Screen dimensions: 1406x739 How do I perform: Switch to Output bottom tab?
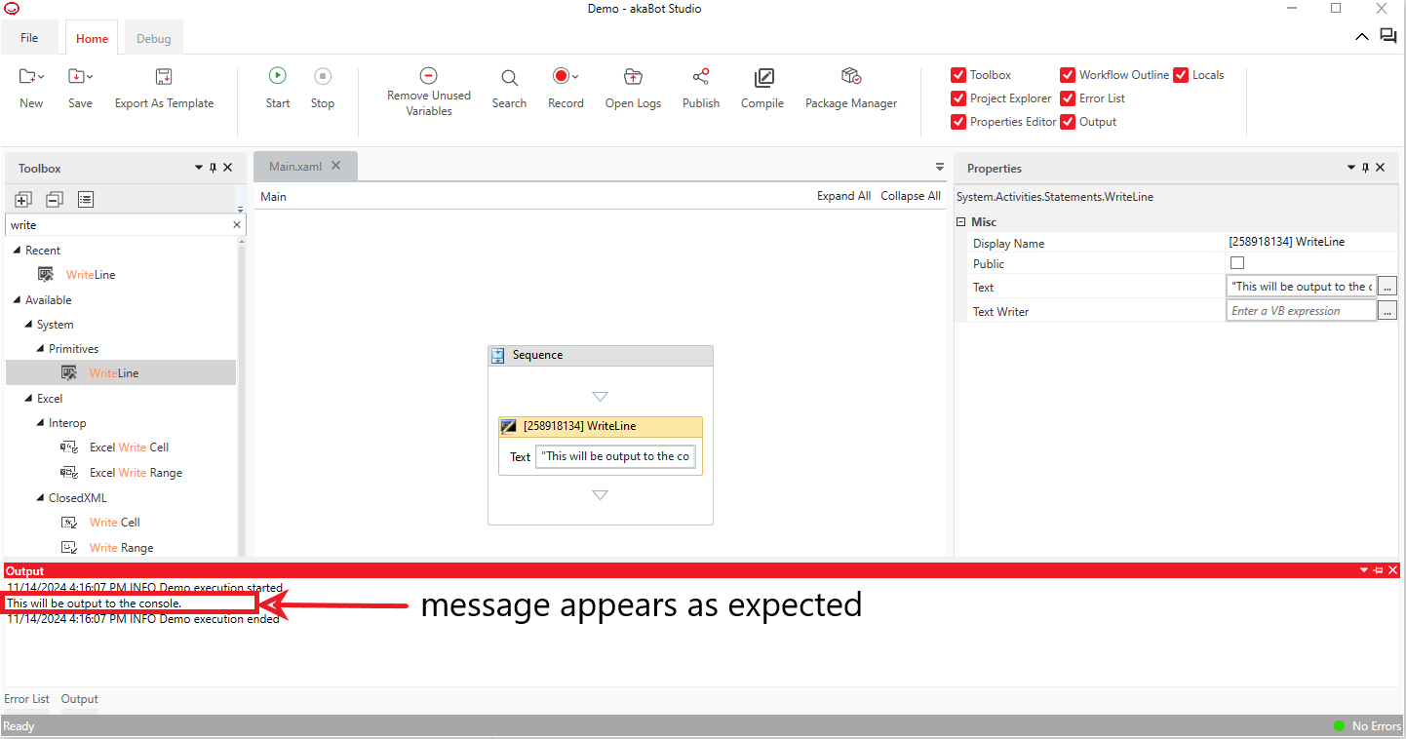point(80,699)
